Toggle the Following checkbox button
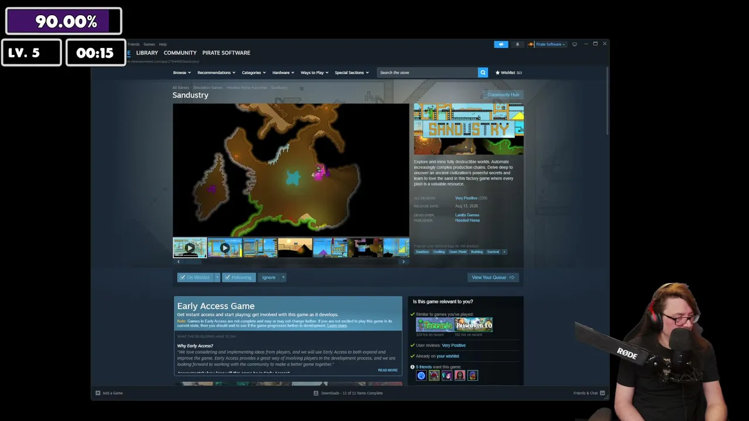This screenshot has width=749, height=421. click(x=239, y=278)
